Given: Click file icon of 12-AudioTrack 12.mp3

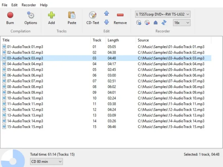Looking at the screenshot, I should 4,109.
